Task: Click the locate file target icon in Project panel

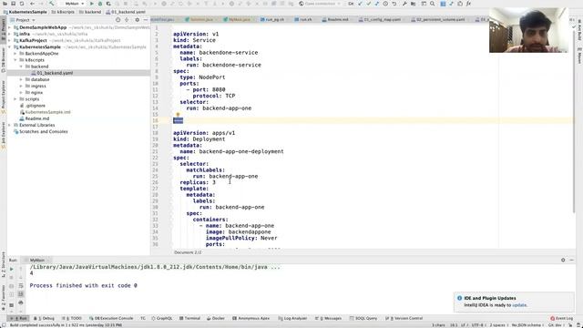Action: [118, 20]
